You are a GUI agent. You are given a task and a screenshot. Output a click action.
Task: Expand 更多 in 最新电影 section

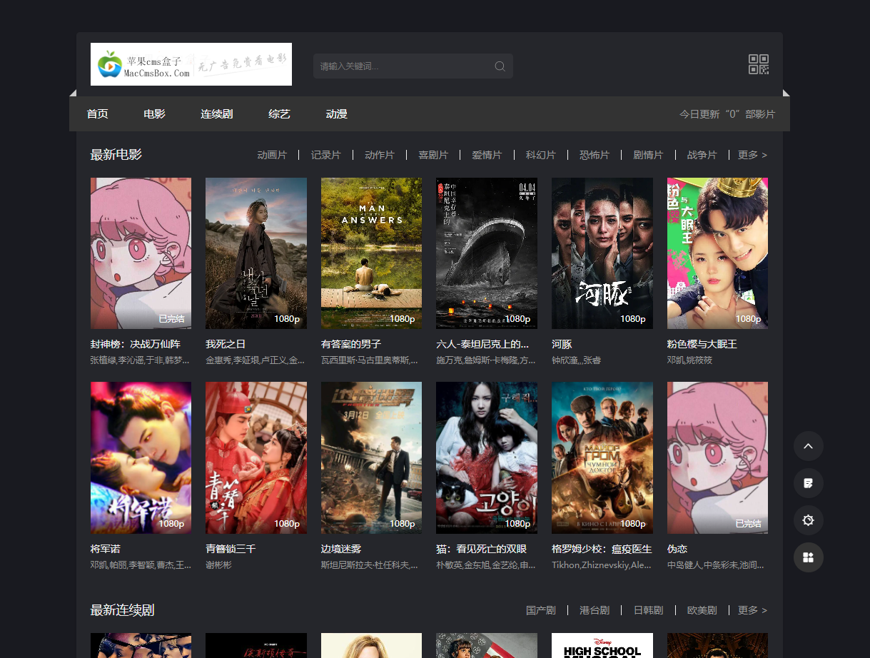pos(752,155)
